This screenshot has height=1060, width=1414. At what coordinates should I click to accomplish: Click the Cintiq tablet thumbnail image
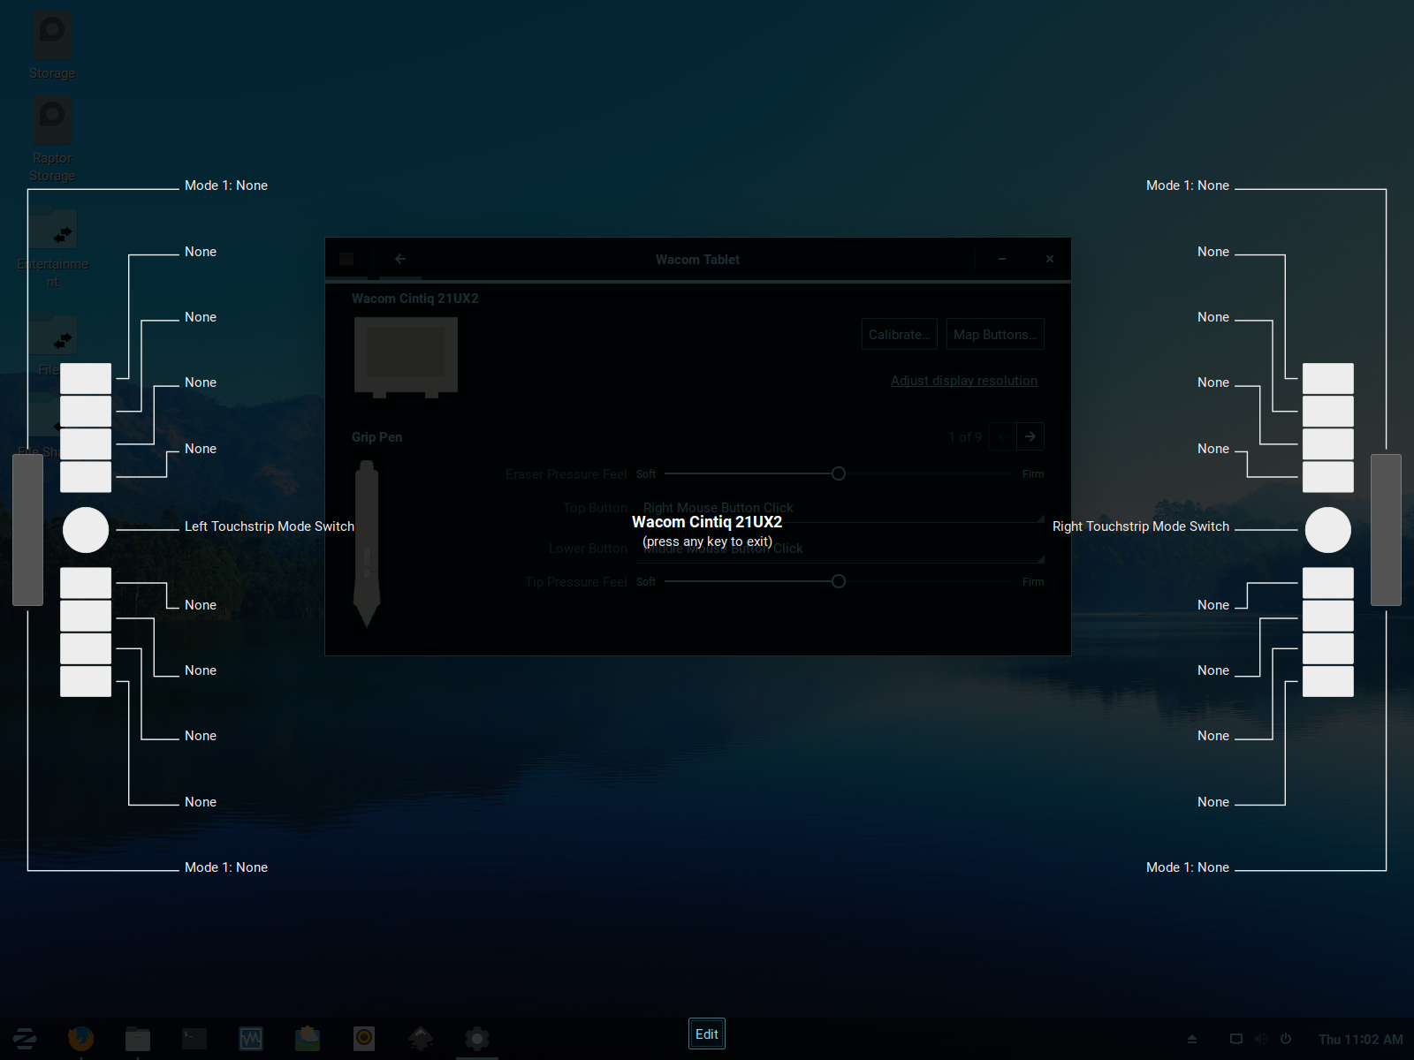406,358
